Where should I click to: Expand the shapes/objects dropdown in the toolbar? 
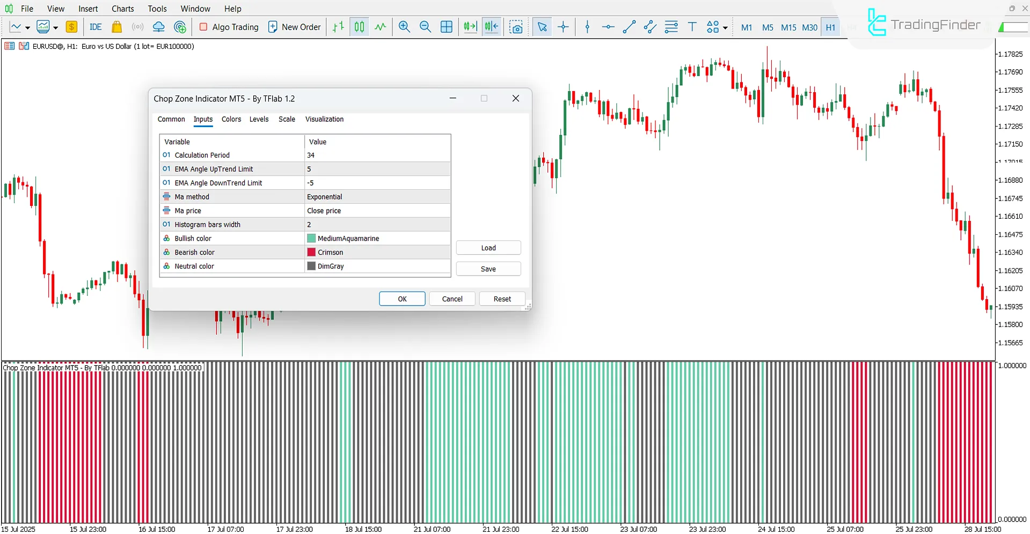[724, 27]
